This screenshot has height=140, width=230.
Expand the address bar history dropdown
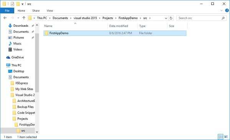coord(166,18)
